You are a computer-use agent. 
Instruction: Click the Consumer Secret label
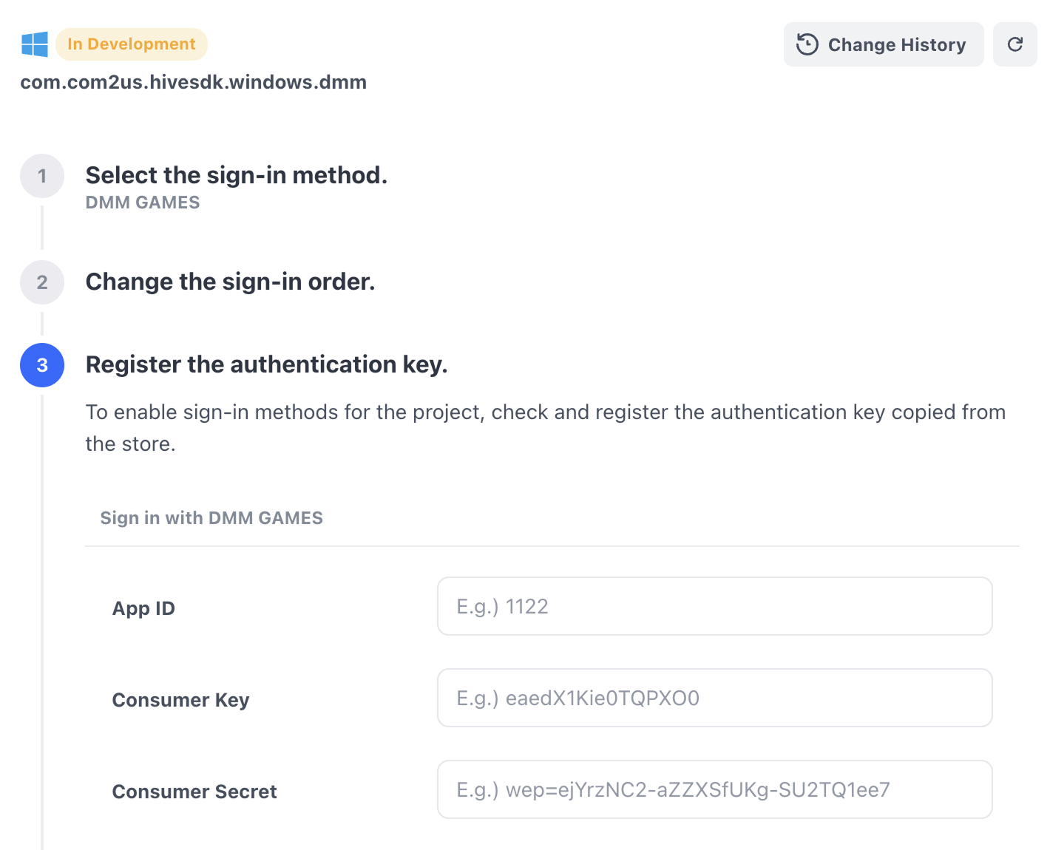click(194, 792)
